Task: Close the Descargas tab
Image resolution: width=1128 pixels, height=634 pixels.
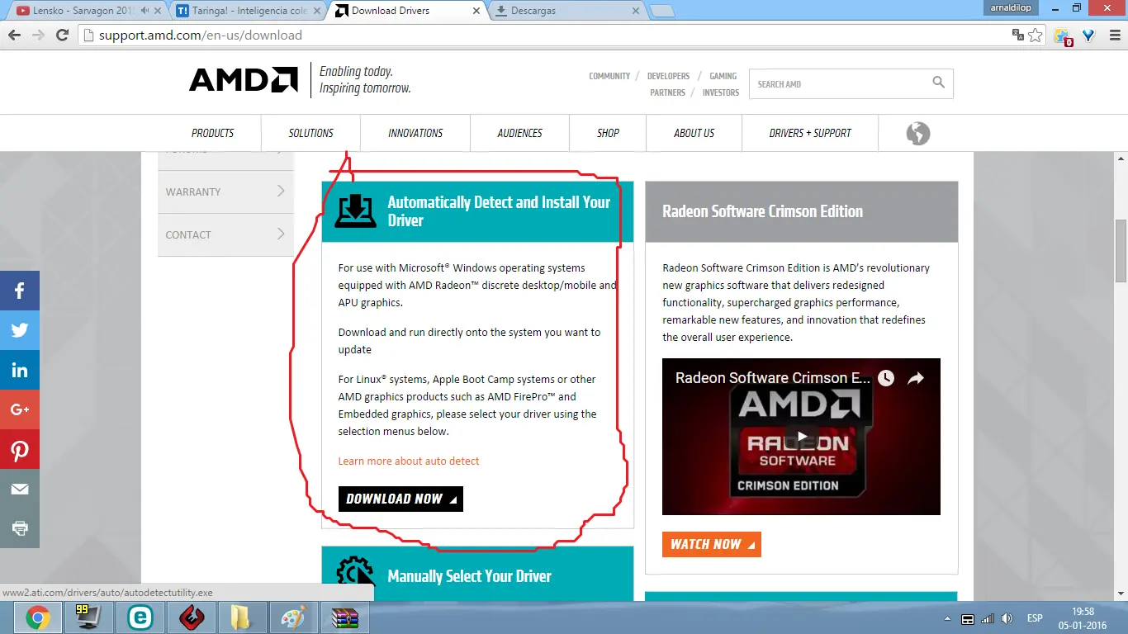Action: pos(636,11)
